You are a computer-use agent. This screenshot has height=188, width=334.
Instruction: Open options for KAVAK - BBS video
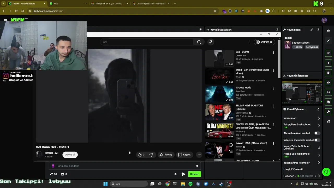pos(273,144)
